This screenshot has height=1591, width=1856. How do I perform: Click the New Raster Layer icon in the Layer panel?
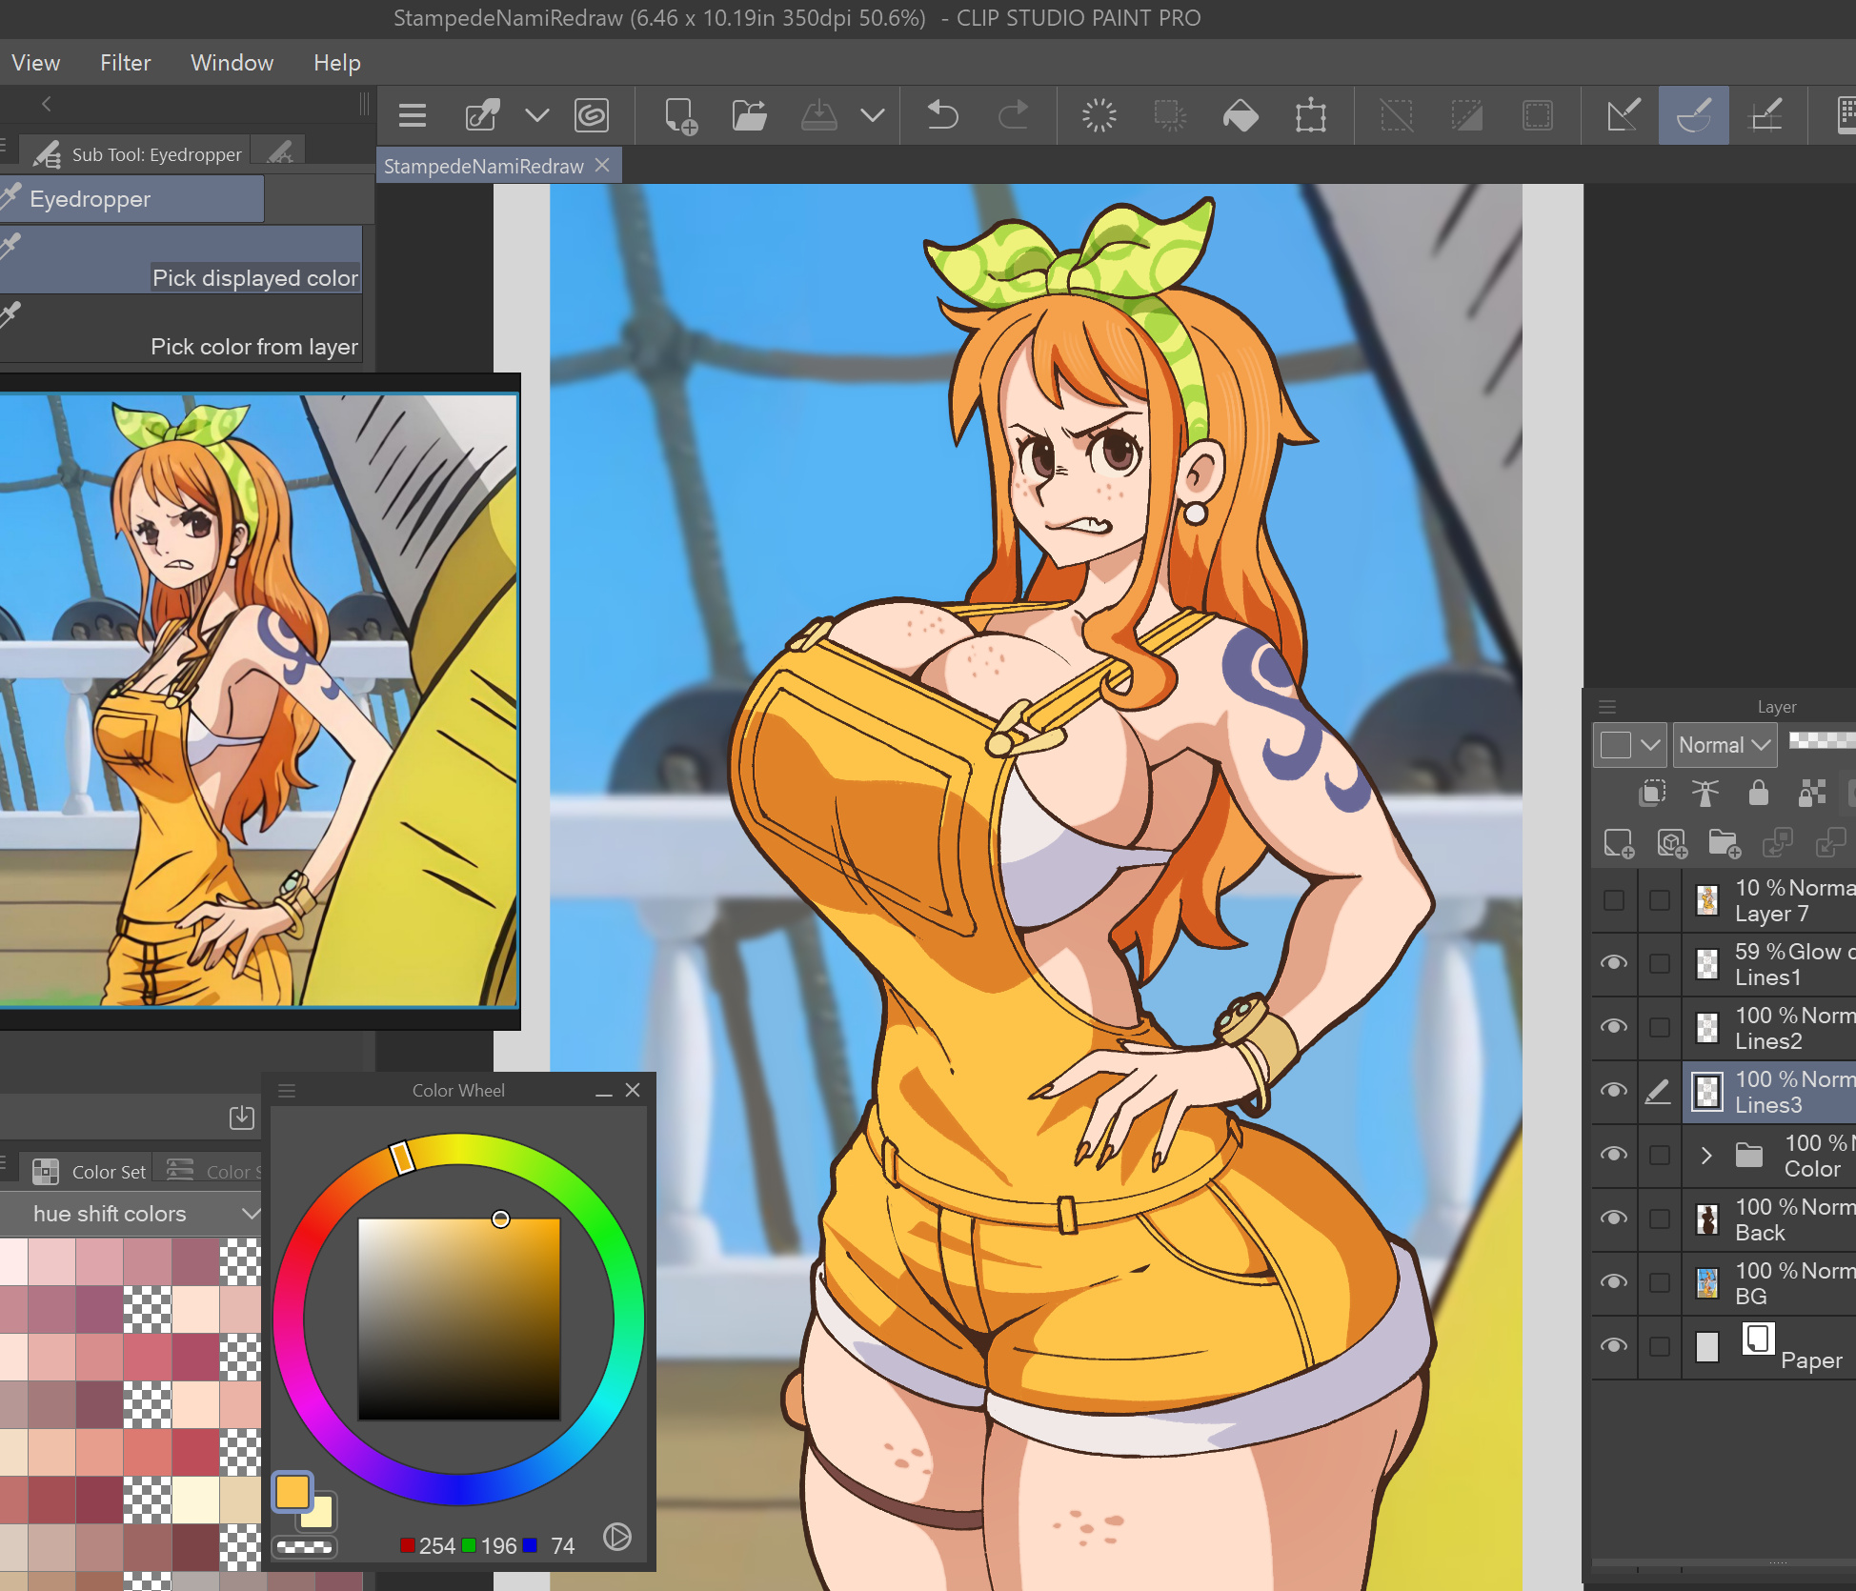[1618, 843]
